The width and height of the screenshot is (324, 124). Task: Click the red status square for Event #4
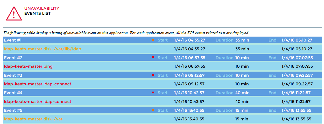click(153, 93)
